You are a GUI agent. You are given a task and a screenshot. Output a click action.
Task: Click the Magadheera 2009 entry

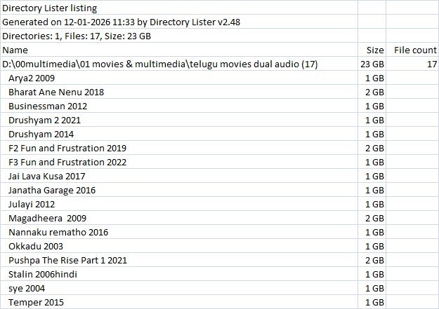(x=43, y=219)
